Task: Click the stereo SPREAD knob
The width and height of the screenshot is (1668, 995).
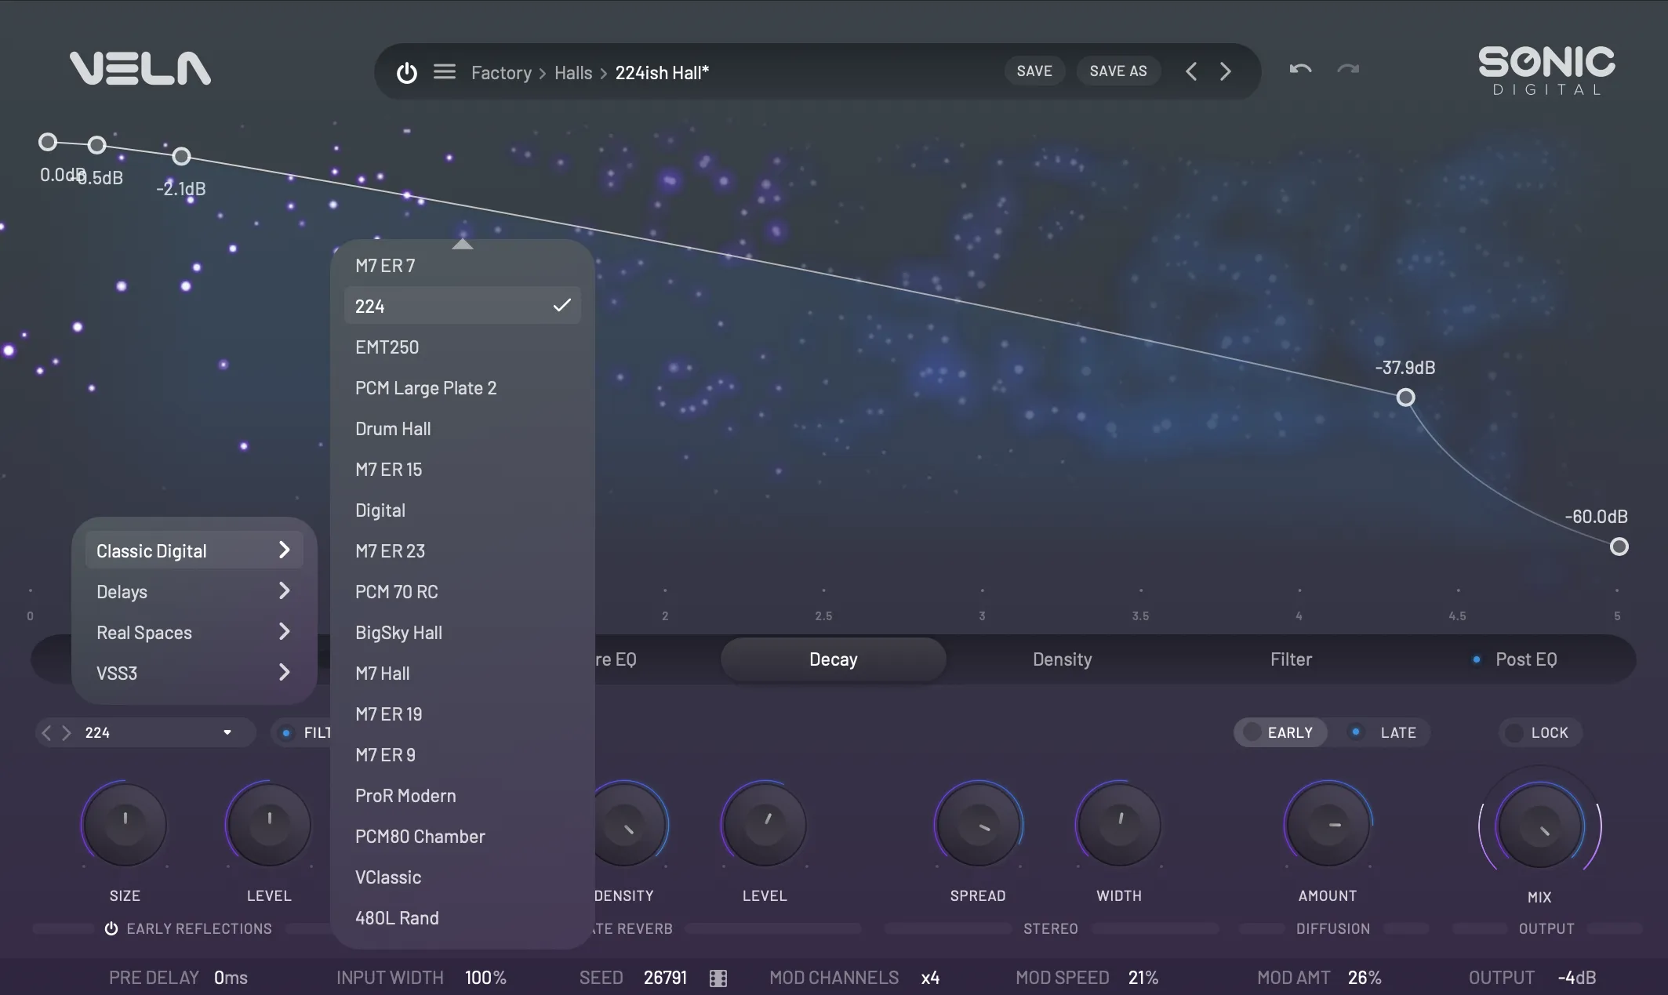Action: [x=978, y=824]
